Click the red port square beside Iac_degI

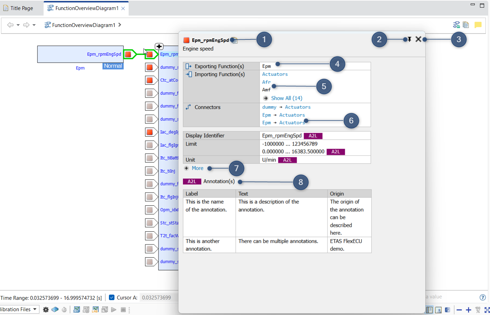click(150, 132)
